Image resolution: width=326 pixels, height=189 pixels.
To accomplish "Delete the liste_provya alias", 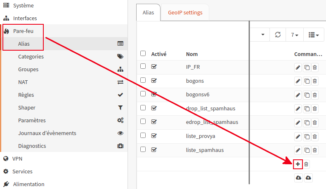I will [315, 137].
